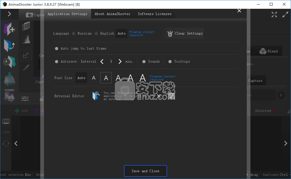Minimize the AnimaShooter window

pos(258,4)
